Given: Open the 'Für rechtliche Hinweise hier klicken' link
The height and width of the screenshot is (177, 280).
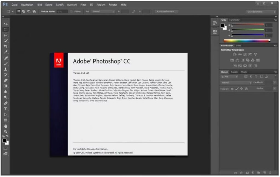Looking at the screenshot, I should tap(90, 149).
